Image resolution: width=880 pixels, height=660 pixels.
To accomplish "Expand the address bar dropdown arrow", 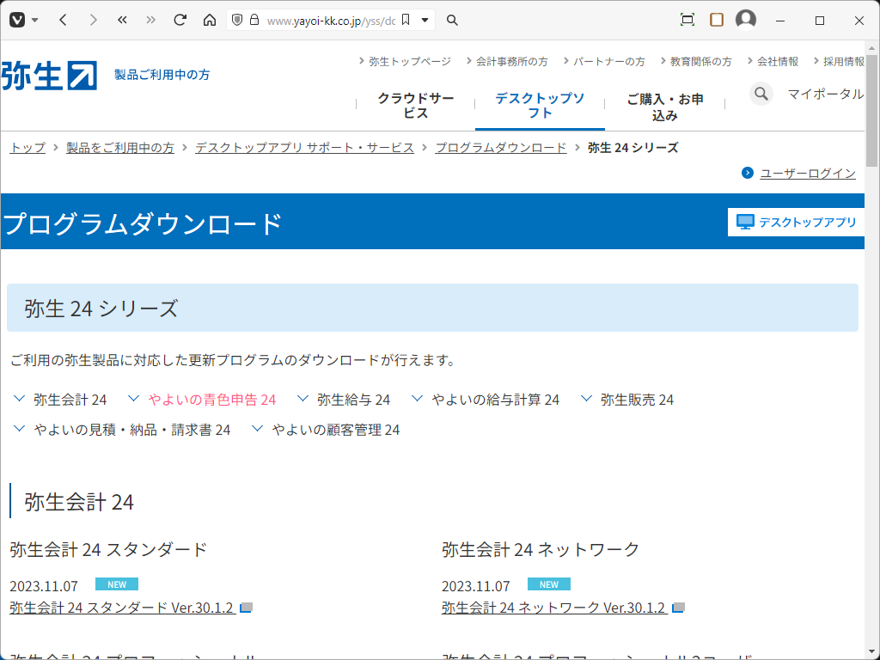I will 425,21.
